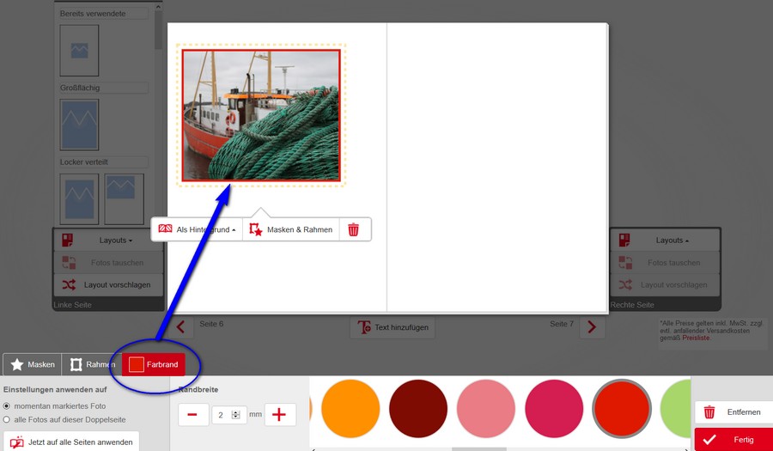Choose the Bereits verwendete layout thumbnail
Viewport: 773px width, 451px height.
click(79, 51)
